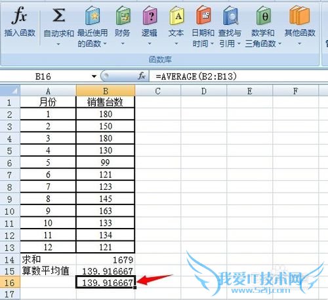Select column B header
This screenshot has width=328, height=300.
[x=106, y=90]
